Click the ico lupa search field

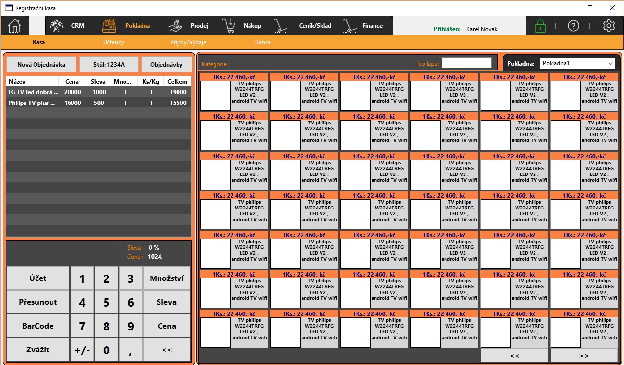point(467,63)
